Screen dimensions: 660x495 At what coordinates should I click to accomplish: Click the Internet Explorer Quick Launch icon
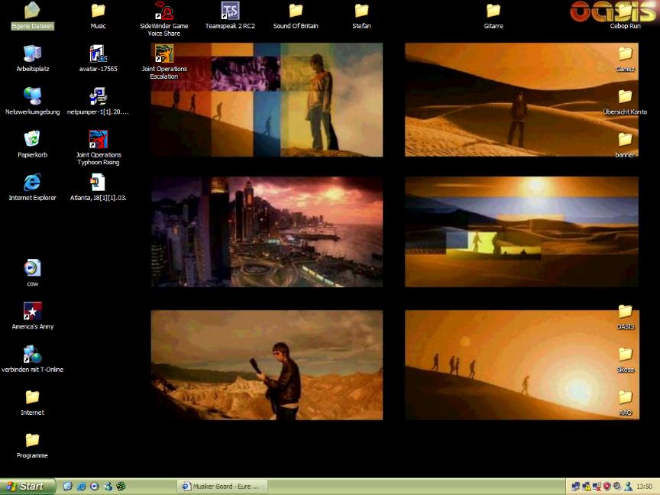[81, 487]
